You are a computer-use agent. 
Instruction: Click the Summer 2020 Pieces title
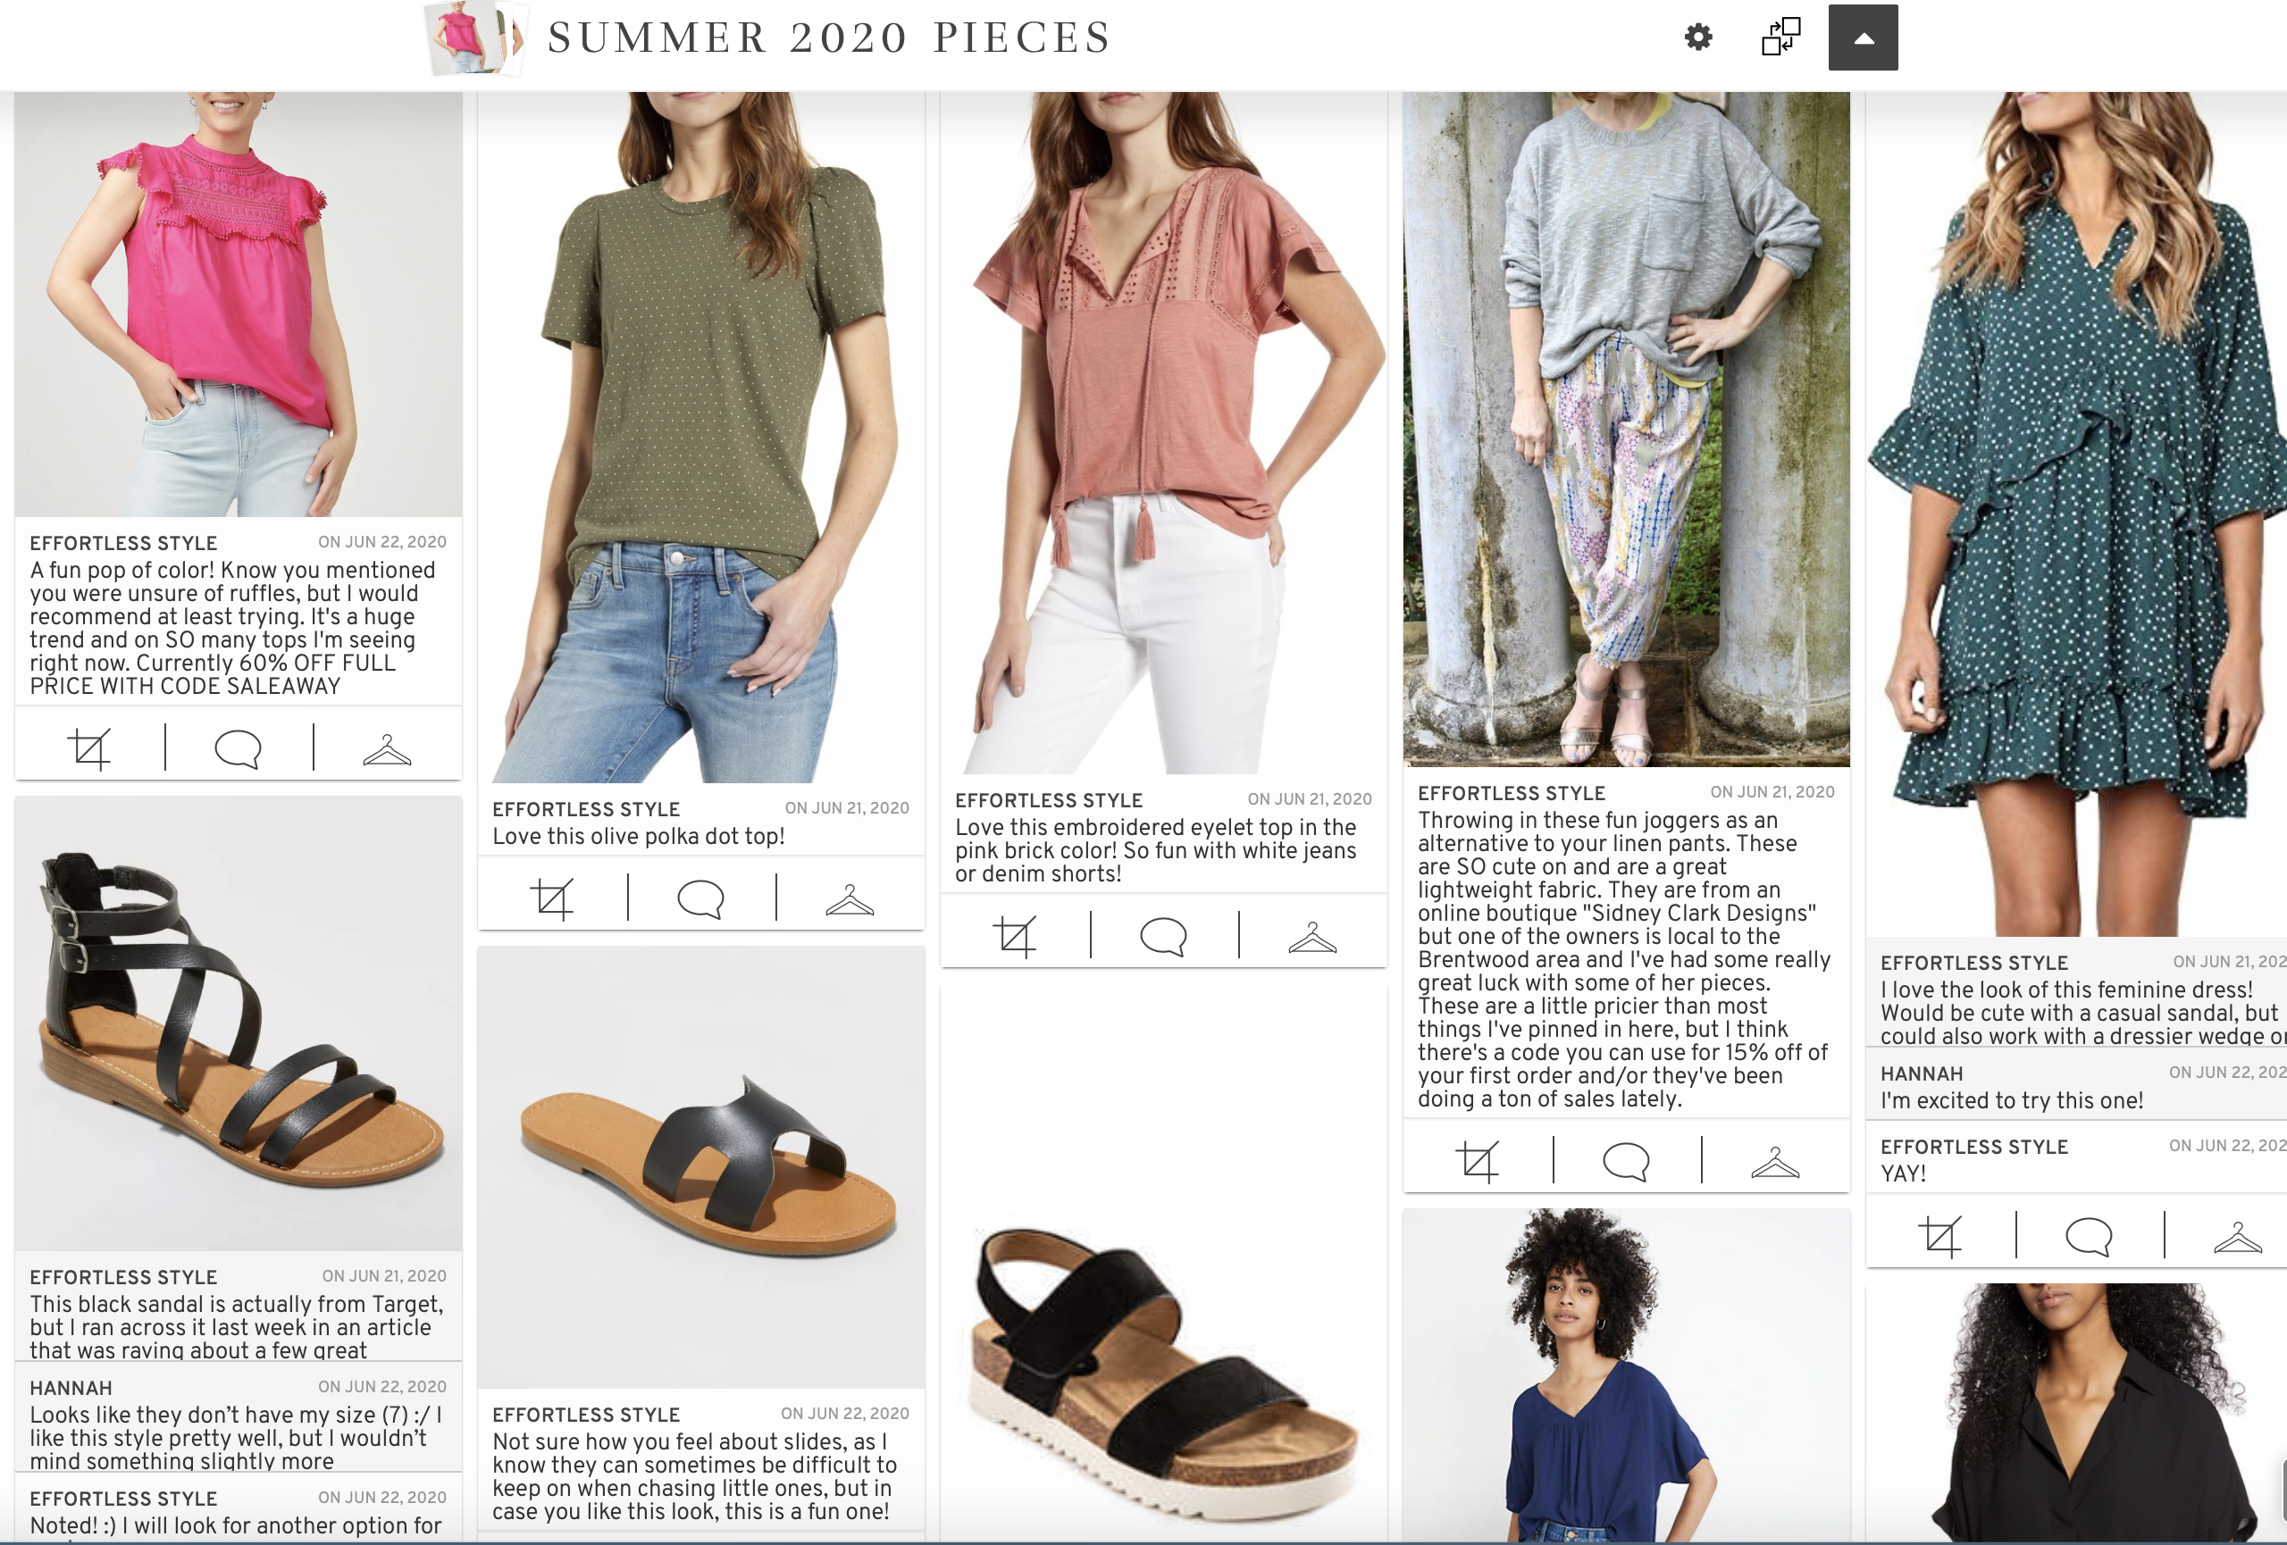click(830, 38)
